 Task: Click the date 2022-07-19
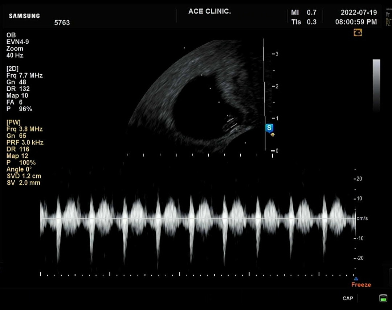pyautogui.click(x=359, y=12)
